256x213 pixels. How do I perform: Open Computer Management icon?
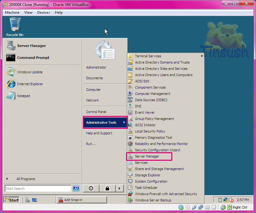tap(130, 94)
